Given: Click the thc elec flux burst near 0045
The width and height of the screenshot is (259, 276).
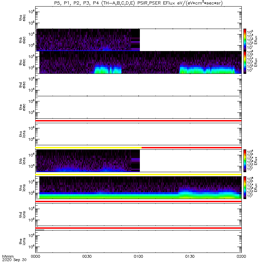Looking at the screenshot, I should [108, 70].
